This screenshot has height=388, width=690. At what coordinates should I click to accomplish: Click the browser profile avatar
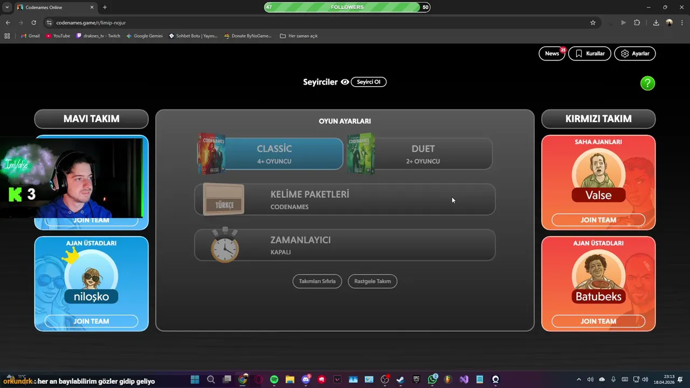click(669, 23)
